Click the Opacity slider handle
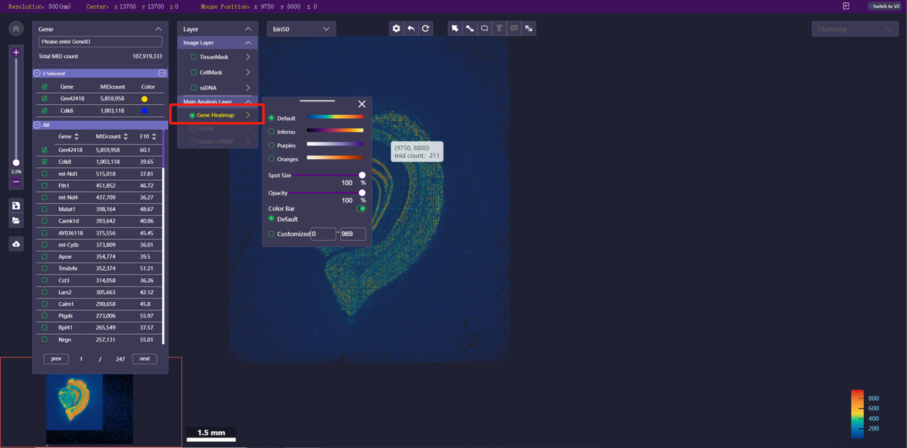907x448 pixels. pyautogui.click(x=362, y=193)
